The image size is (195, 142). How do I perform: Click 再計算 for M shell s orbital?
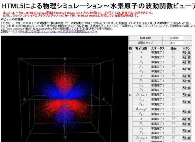click(186, 76)
